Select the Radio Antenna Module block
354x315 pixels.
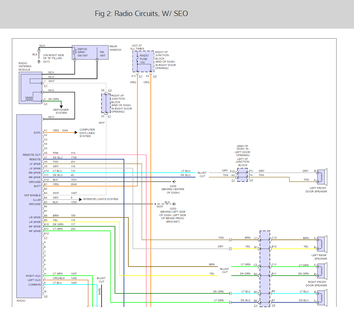pyautogui.click(x=31, y=88)
